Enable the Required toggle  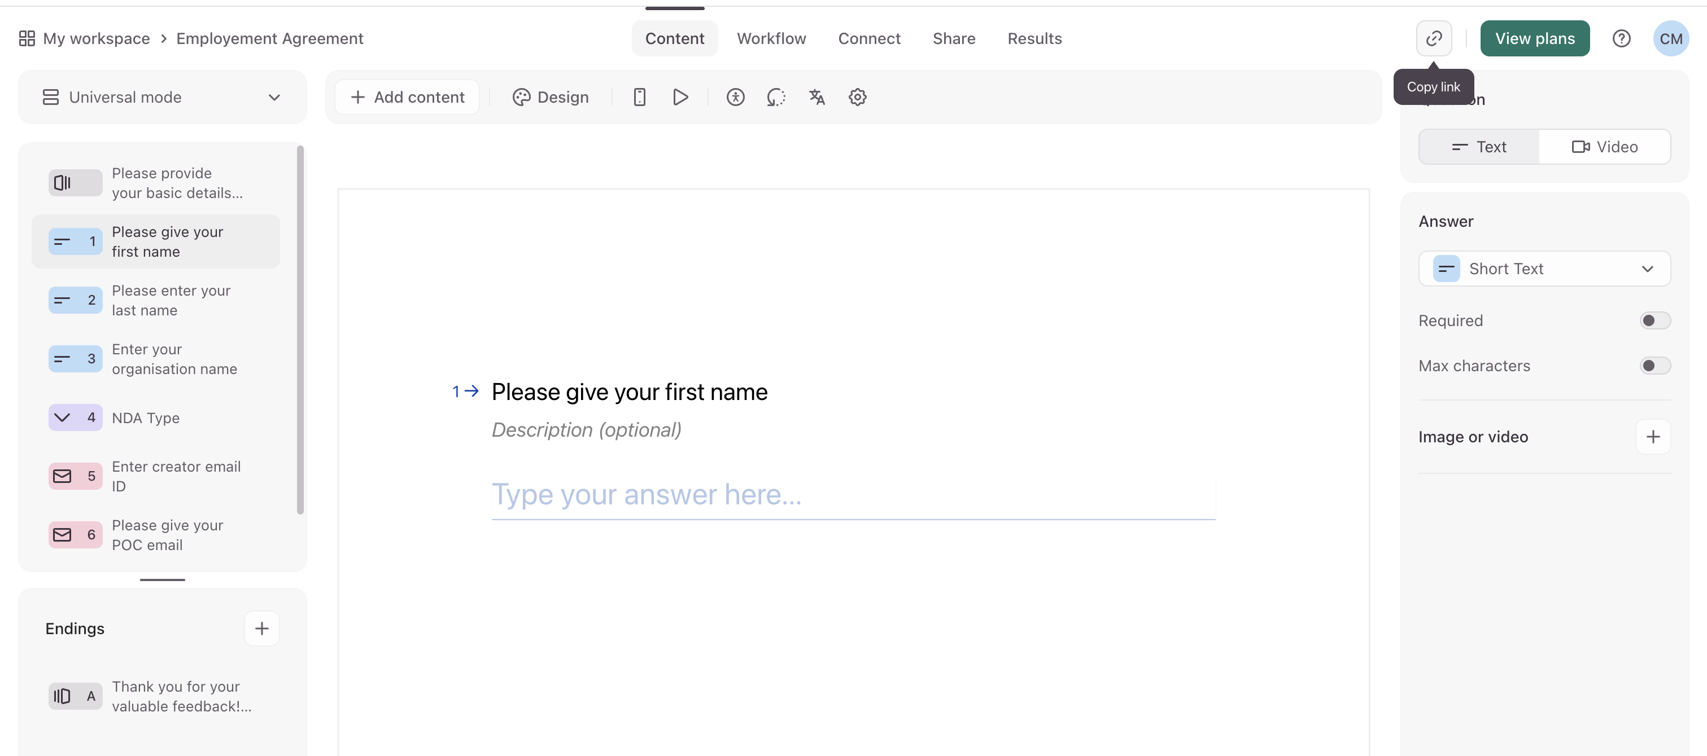1654,320
